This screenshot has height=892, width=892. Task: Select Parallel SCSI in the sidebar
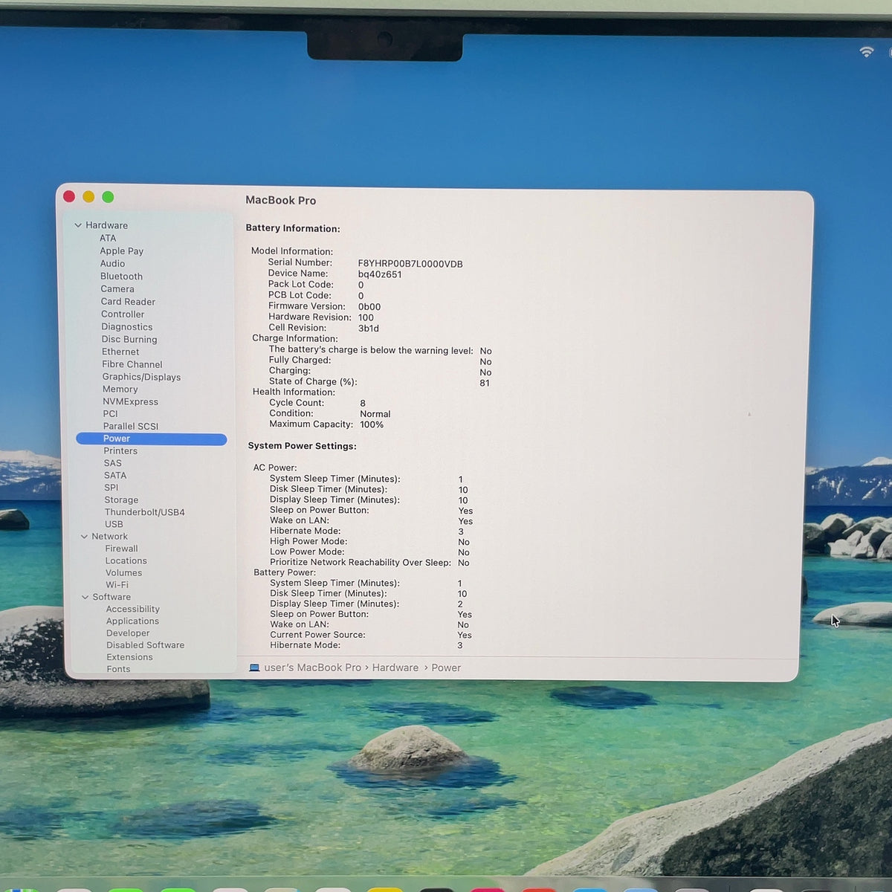pos(131,427)
